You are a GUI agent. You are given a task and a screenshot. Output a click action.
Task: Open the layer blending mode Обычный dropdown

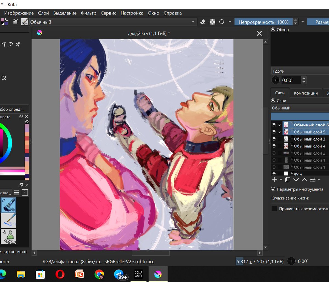click(x=300, y=108)
